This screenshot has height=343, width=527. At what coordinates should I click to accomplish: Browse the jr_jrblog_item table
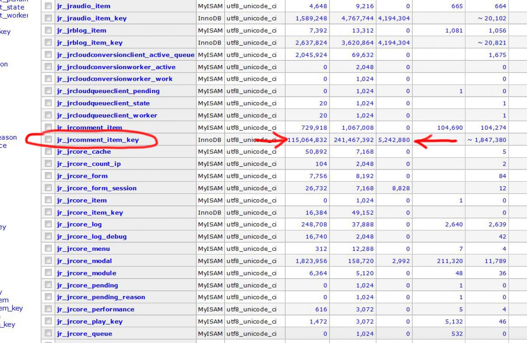click(81, 30)
